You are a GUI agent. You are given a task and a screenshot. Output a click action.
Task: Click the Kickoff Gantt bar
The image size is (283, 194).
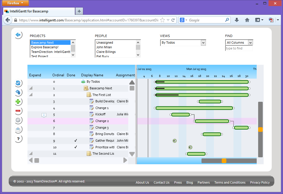tap(180, 114)
